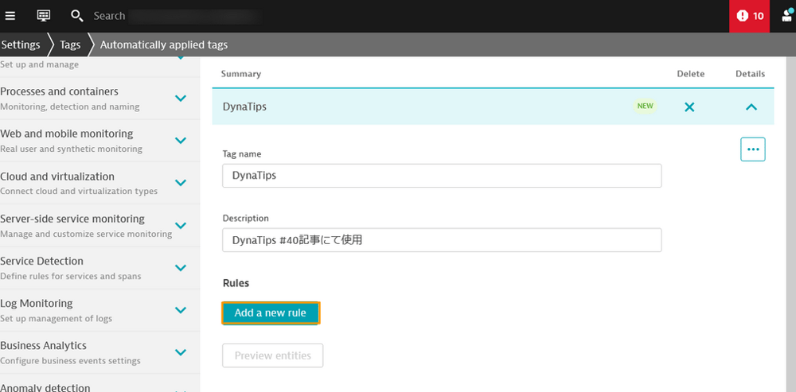This screenshot has height=392, width=796.
Task: Open the three-dot more options button
Action: [753, 149]
